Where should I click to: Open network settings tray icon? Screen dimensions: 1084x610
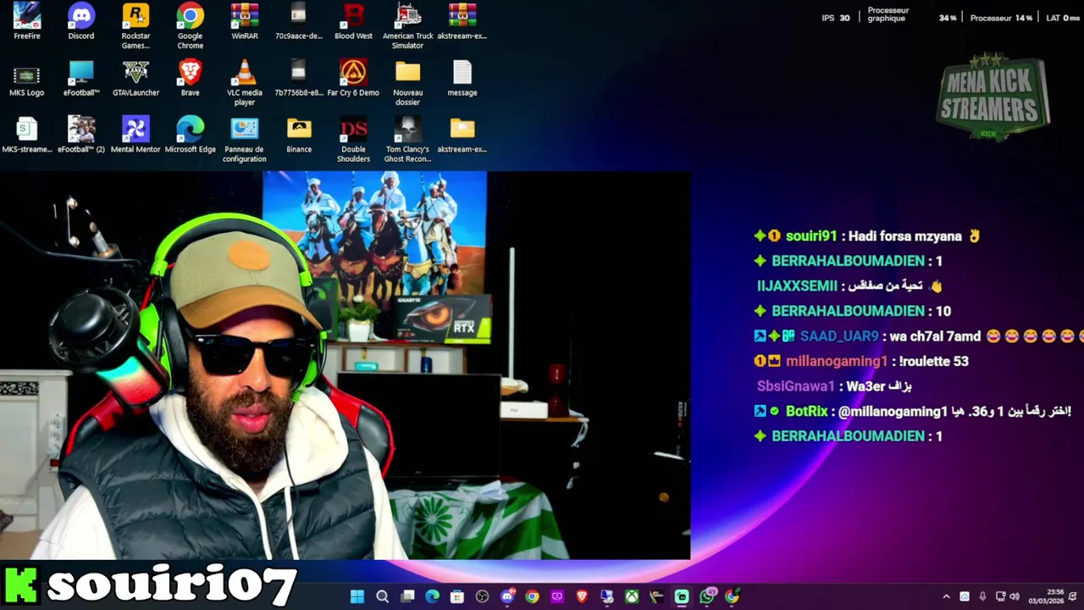[1000, 596]
